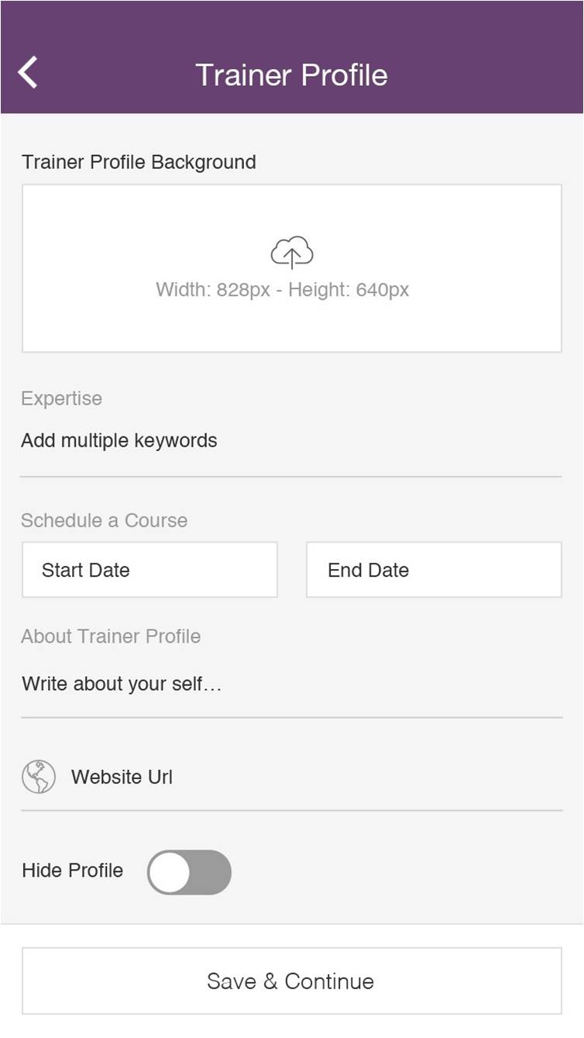Click the Write about your self field

[290, 685]
